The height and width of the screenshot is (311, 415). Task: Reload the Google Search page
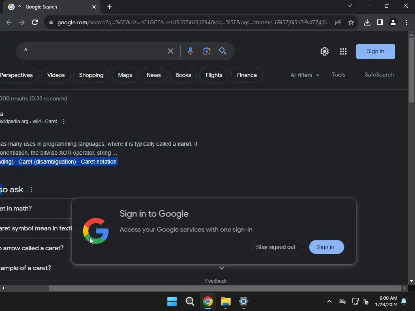(35, 23)
